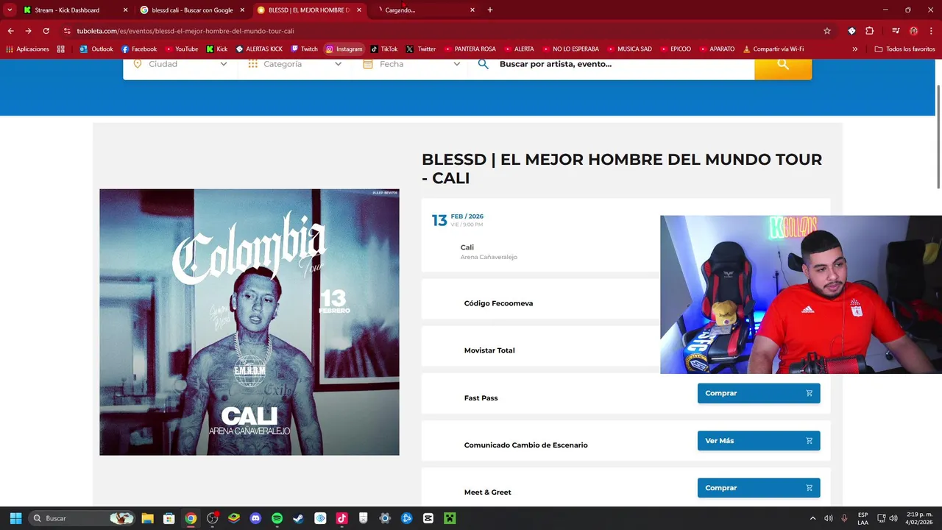This screenshot has width=942, height=530.
Task: Open Minecraft from the taskbar
Action: click(x=450, y=518)
